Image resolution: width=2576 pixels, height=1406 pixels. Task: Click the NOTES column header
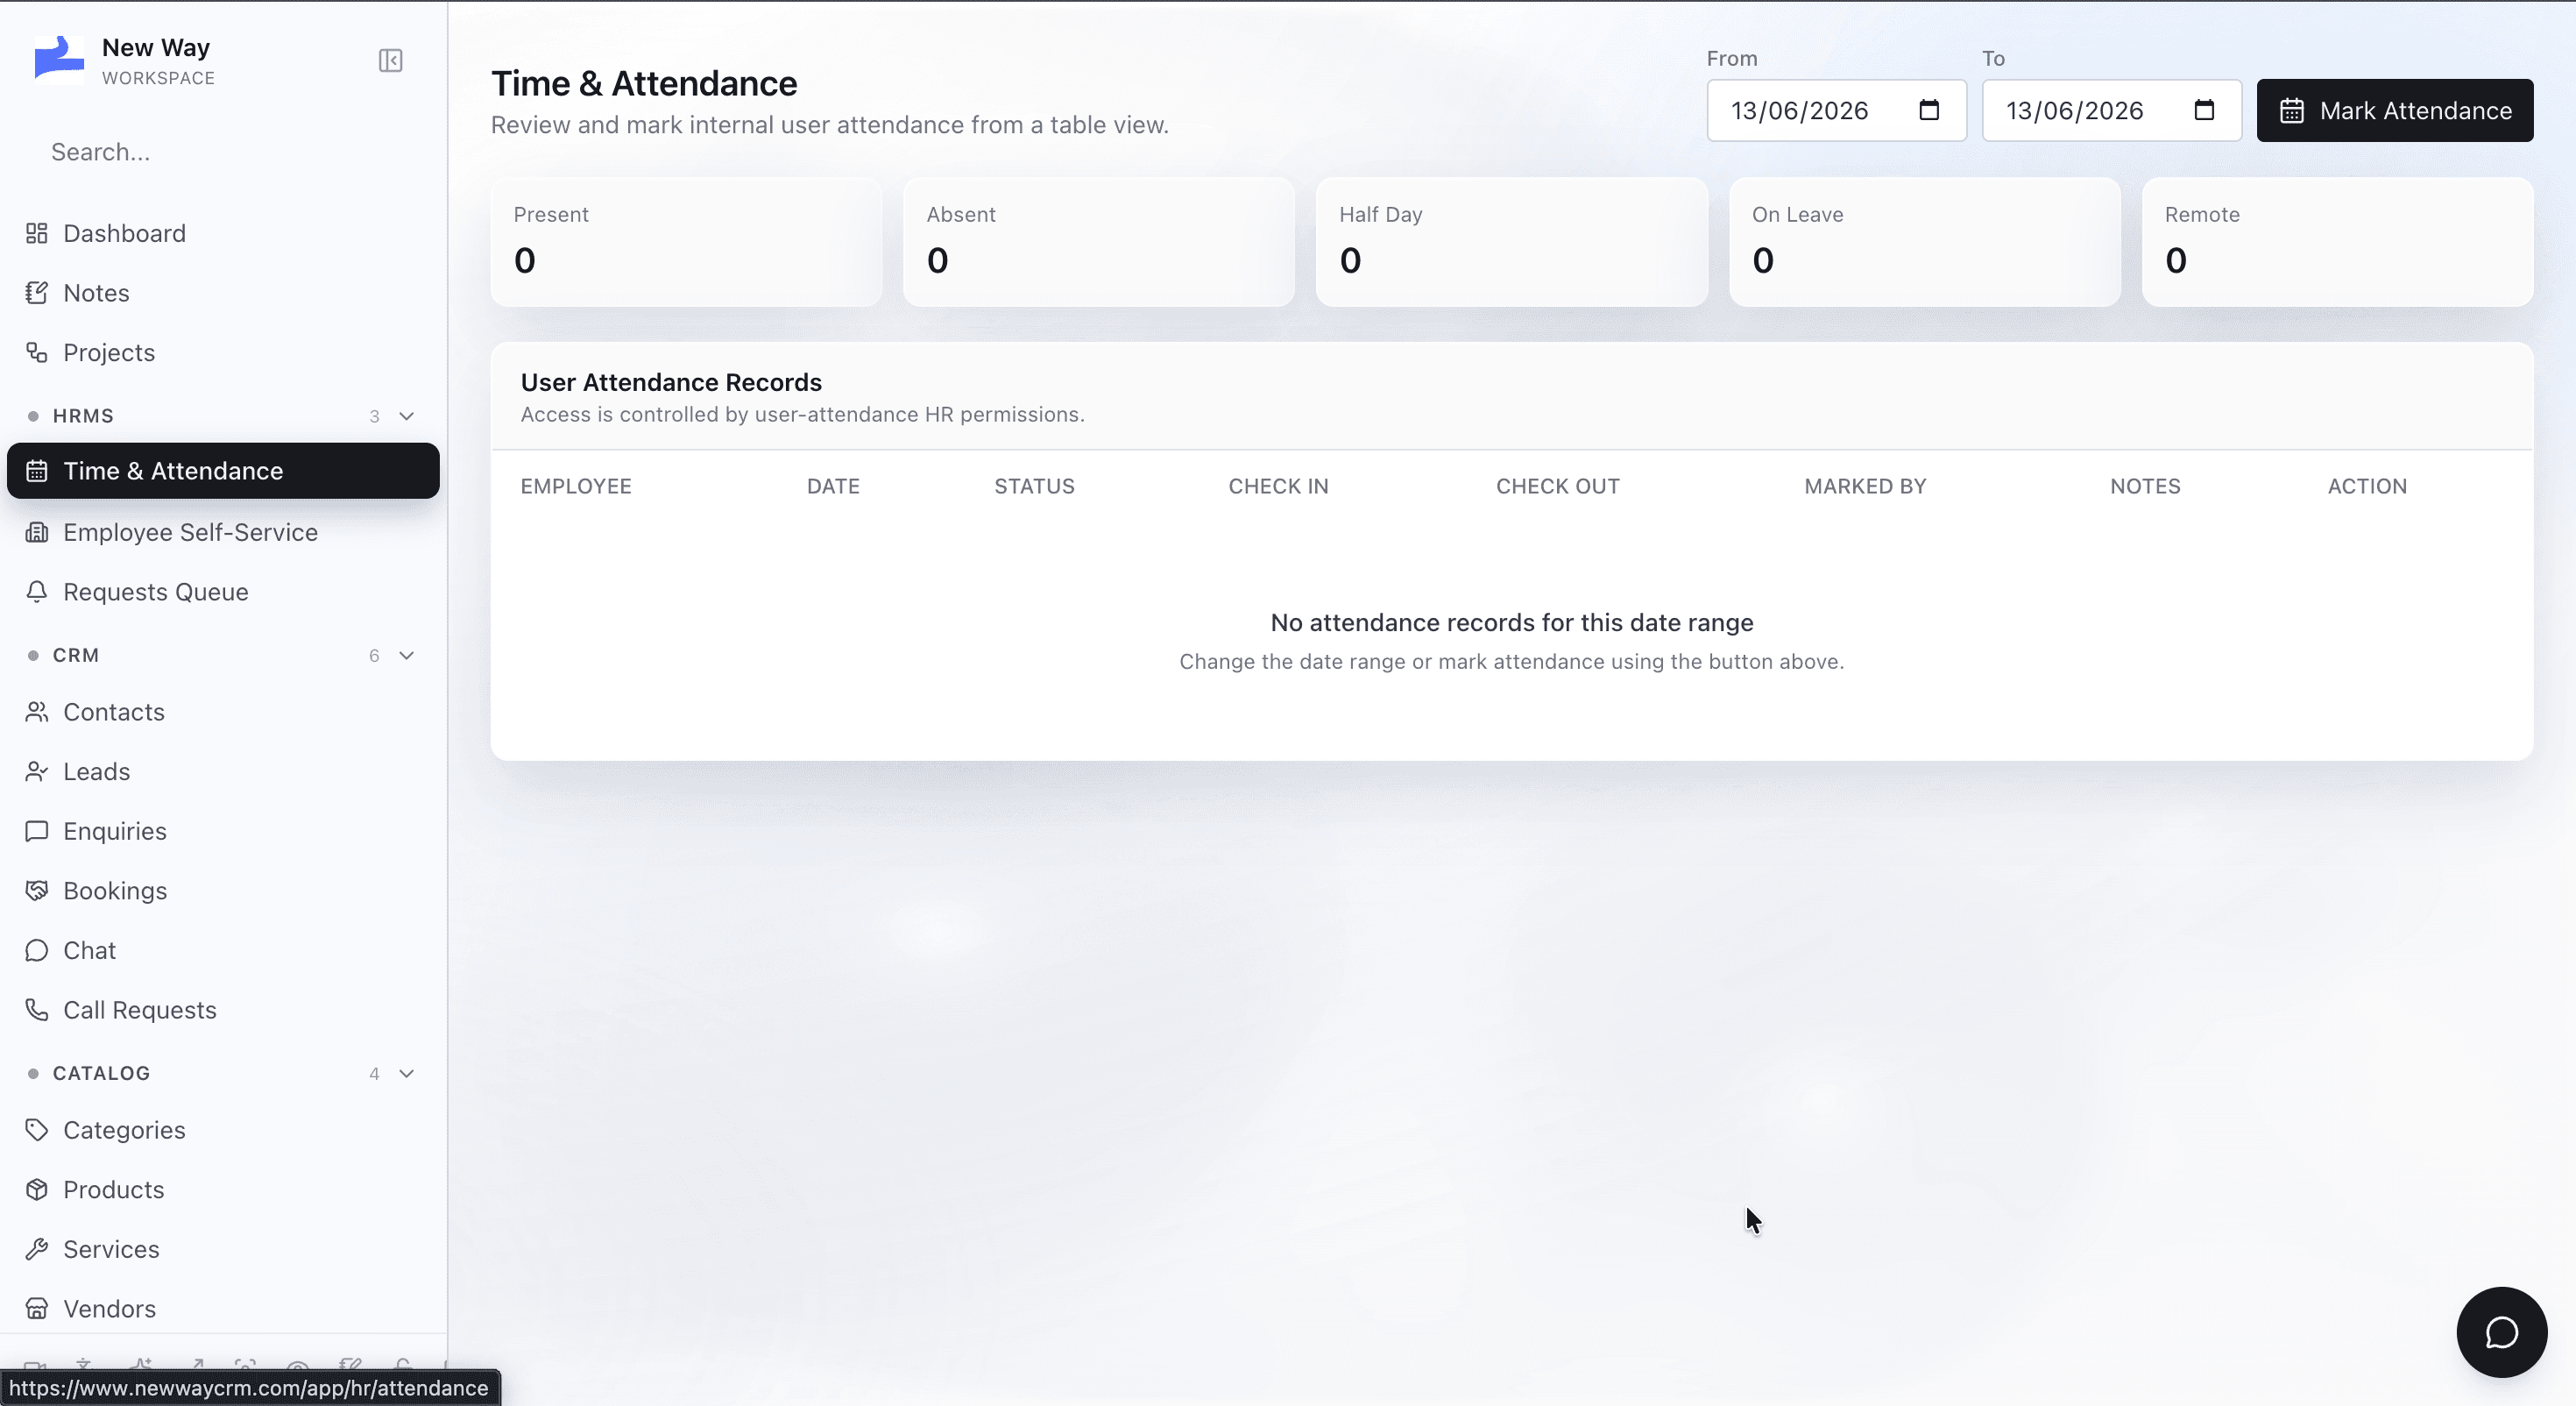click(x=2145, y=486)
